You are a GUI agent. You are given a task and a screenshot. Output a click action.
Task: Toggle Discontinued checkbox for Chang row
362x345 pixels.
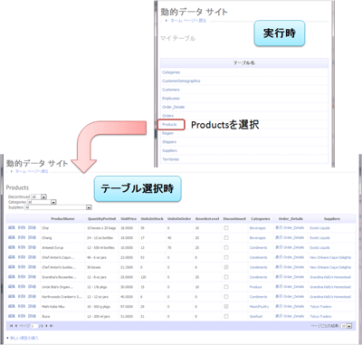226,238
